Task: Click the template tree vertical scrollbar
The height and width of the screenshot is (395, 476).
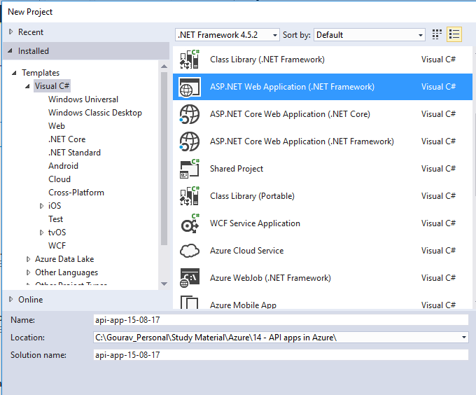Action: (x=164, y=175)
